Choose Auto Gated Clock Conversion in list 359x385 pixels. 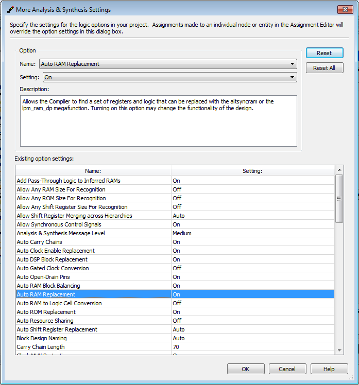(x=53, y=268)
